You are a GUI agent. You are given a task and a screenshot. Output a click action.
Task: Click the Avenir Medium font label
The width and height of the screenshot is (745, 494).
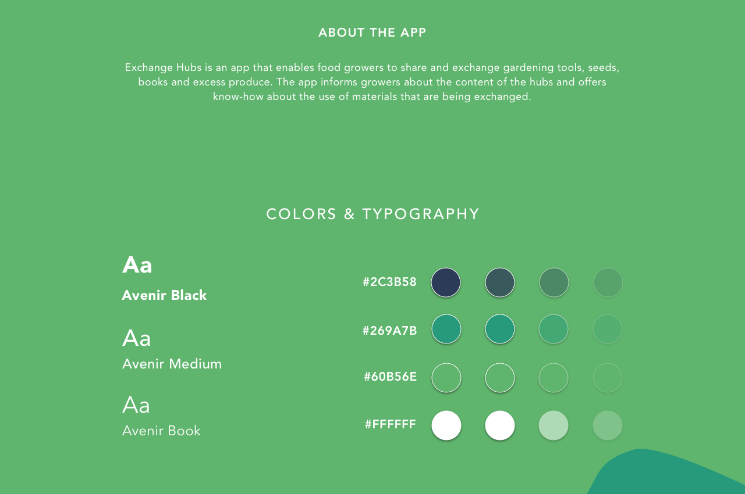[172, 364]
